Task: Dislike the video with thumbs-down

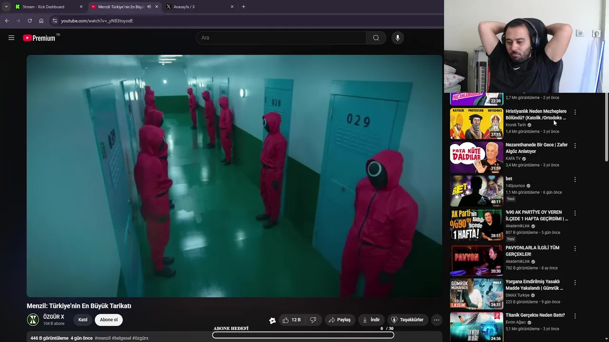Action: [x=313, y=320]
